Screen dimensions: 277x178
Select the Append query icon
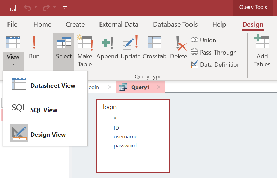[107, 48]
